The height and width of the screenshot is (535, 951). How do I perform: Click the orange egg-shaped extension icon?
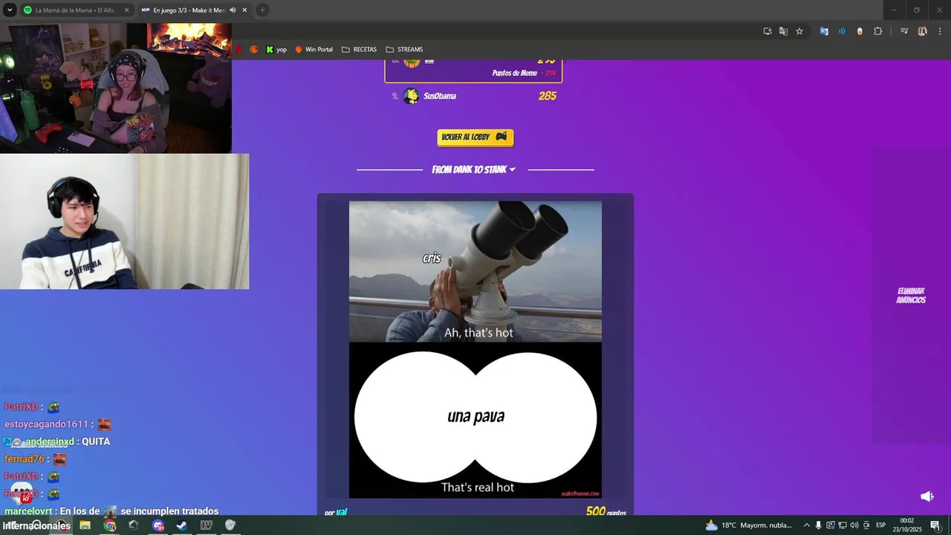[x=860, y=31]
